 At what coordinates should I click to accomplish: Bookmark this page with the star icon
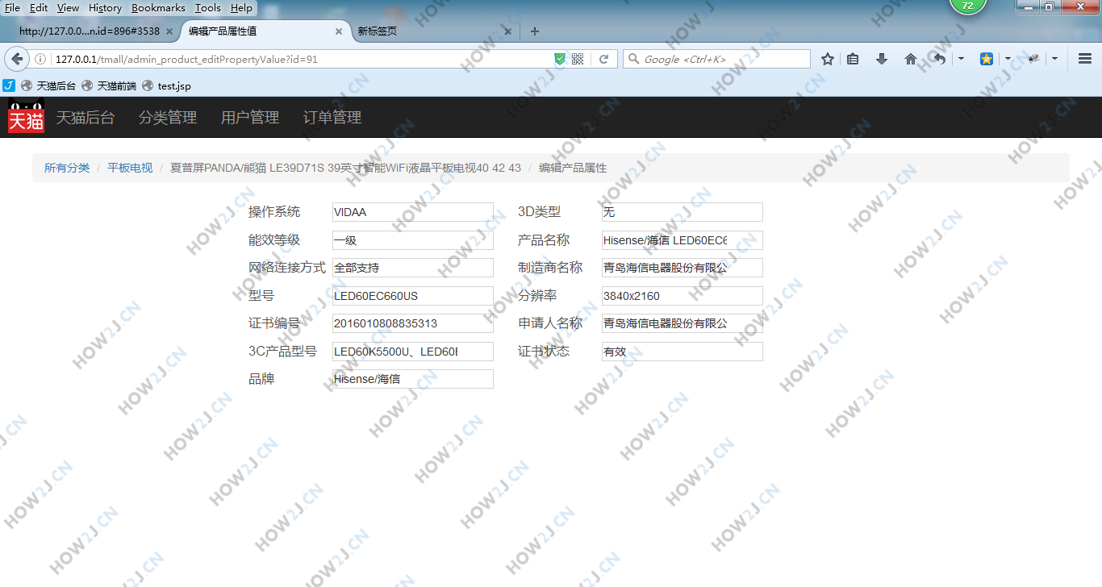(827, 59)
